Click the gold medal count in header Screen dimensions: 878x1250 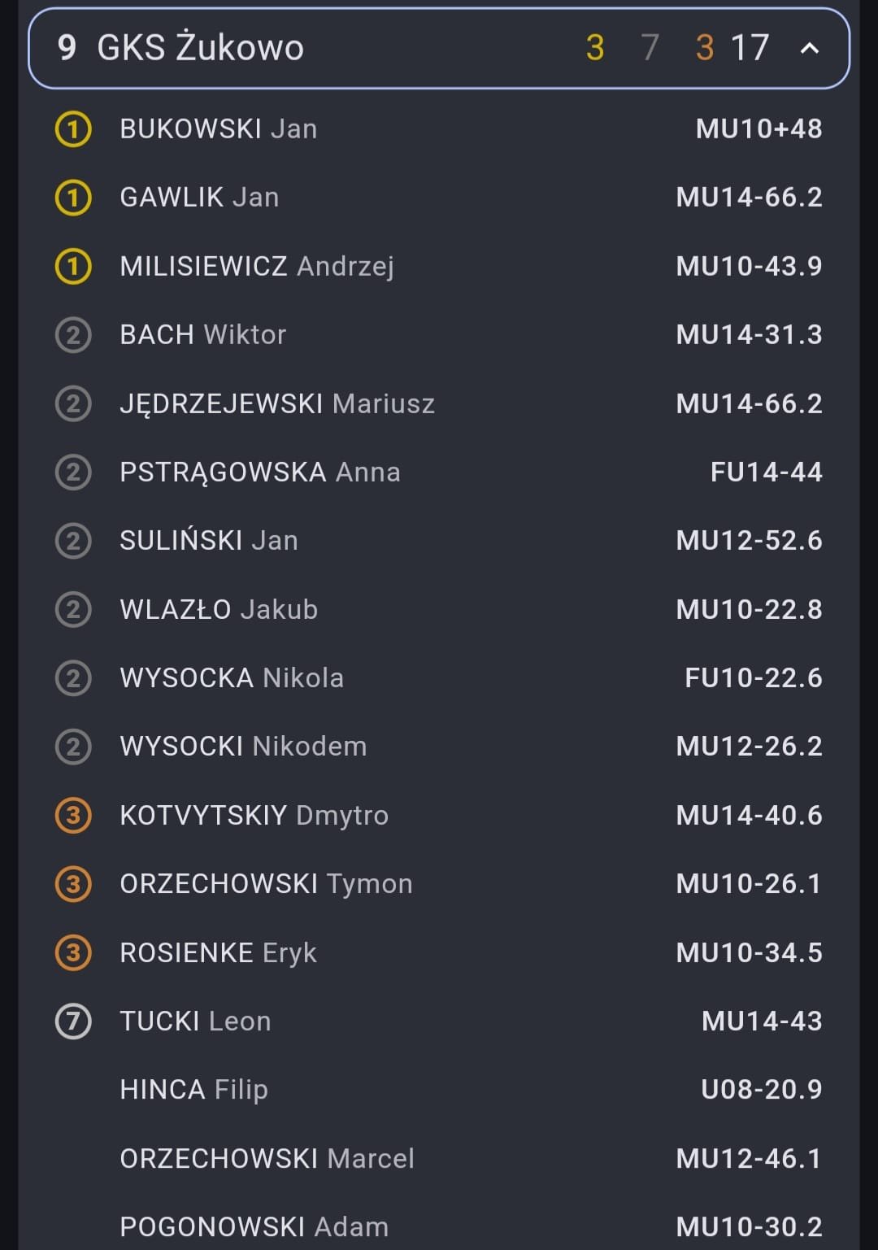pos(595,49)
